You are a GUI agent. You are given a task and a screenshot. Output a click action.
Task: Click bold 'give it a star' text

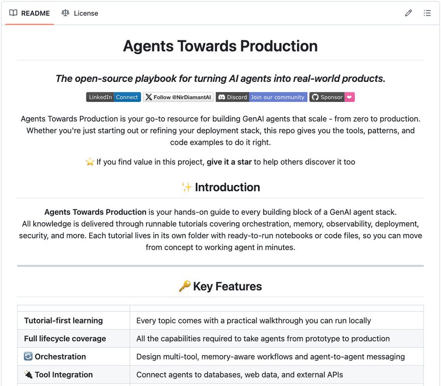pyautogui.click(x=229, y=162)
